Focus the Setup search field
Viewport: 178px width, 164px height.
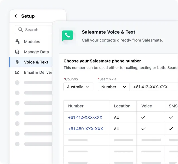click(34, 30)
